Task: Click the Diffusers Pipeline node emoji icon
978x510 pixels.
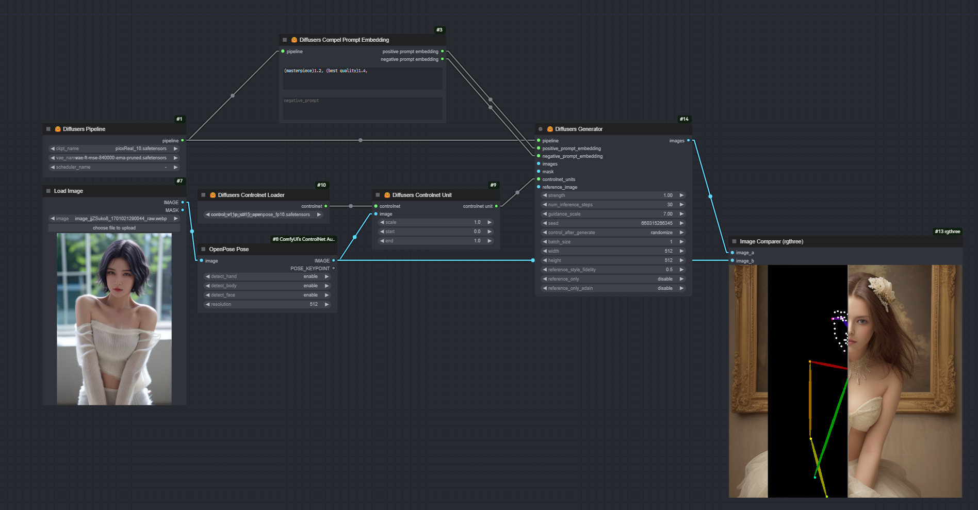Action: click(58, 129)
